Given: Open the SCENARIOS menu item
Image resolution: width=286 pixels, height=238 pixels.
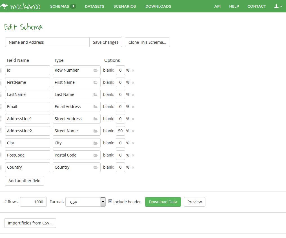Looking at the screenshot, I should point(125,6).
